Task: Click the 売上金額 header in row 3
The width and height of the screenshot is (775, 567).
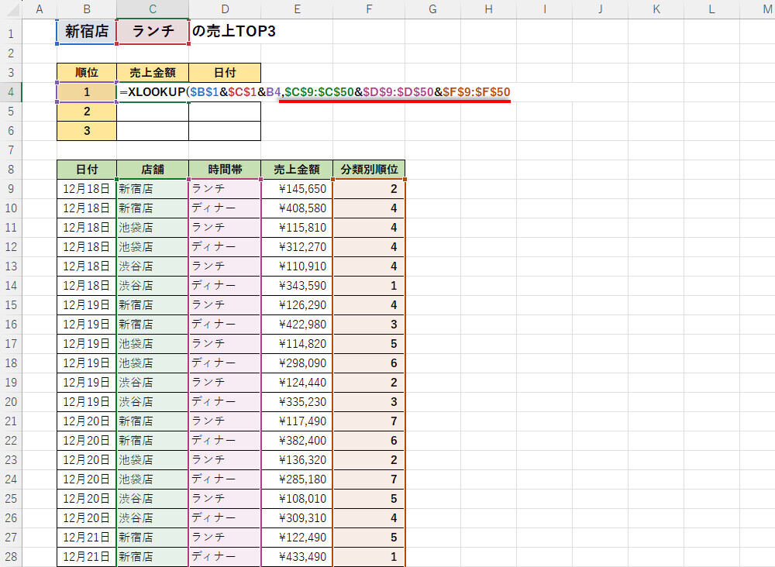Action: [153, 73]
